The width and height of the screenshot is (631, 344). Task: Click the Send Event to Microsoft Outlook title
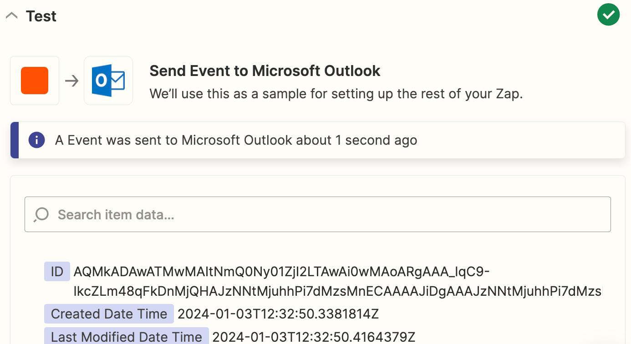coord(265,71)
